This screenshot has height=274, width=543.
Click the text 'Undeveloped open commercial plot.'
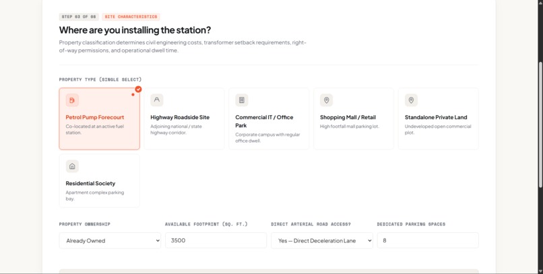pos(438,129)
